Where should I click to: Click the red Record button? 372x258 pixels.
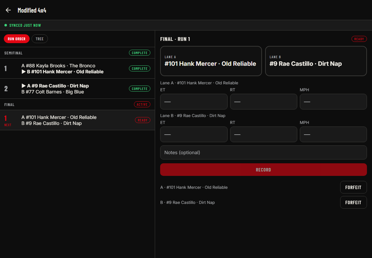coord(264,170)
